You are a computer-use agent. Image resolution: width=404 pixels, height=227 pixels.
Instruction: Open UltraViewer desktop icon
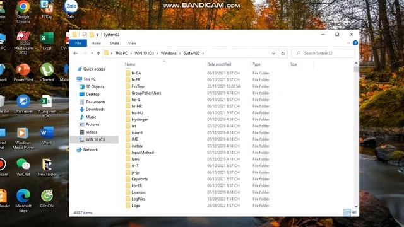[23, 104]
